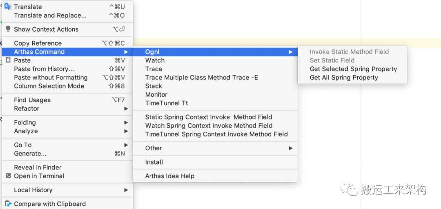Click the Show Context Actions lightbulb icon
Image resolution: width=441 pixels, height=209 pixels.
click(x=8, y=29)
